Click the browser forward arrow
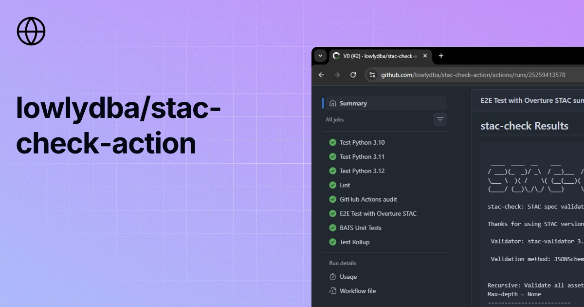The height and width of the screenshot is (307, 584). (x=337, y=75)
